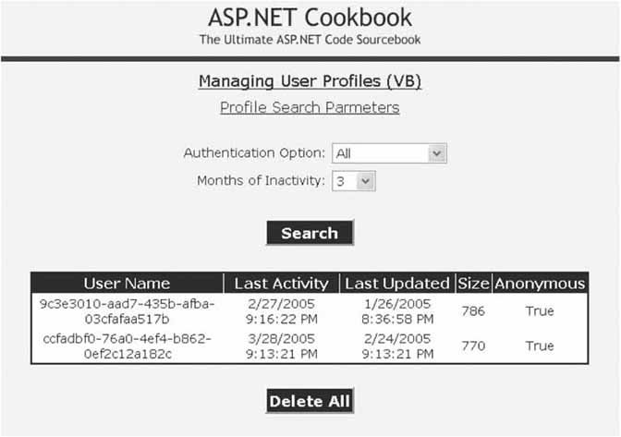Click the 1/26/2005 last updated cell
621x437 pixels.
click(396, 311)
